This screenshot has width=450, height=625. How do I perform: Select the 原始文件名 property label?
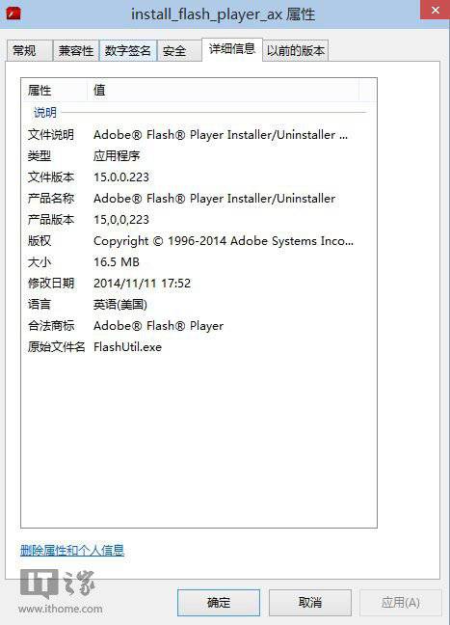coord(56,347)
